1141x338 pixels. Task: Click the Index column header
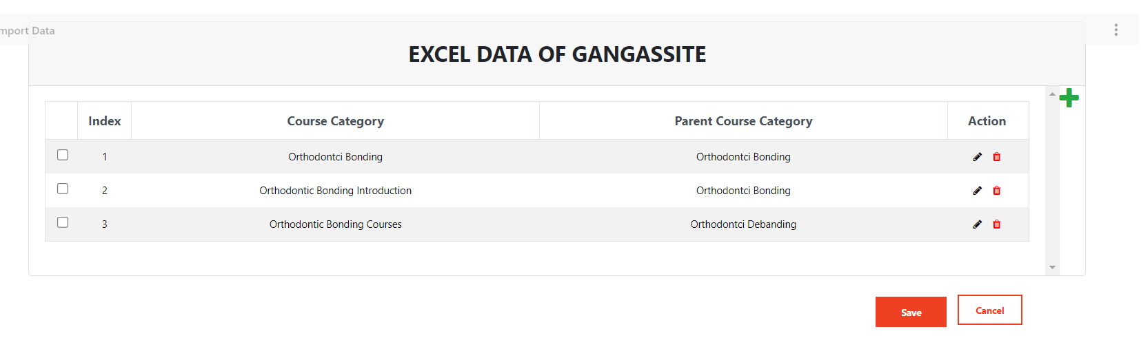[105, 121]
